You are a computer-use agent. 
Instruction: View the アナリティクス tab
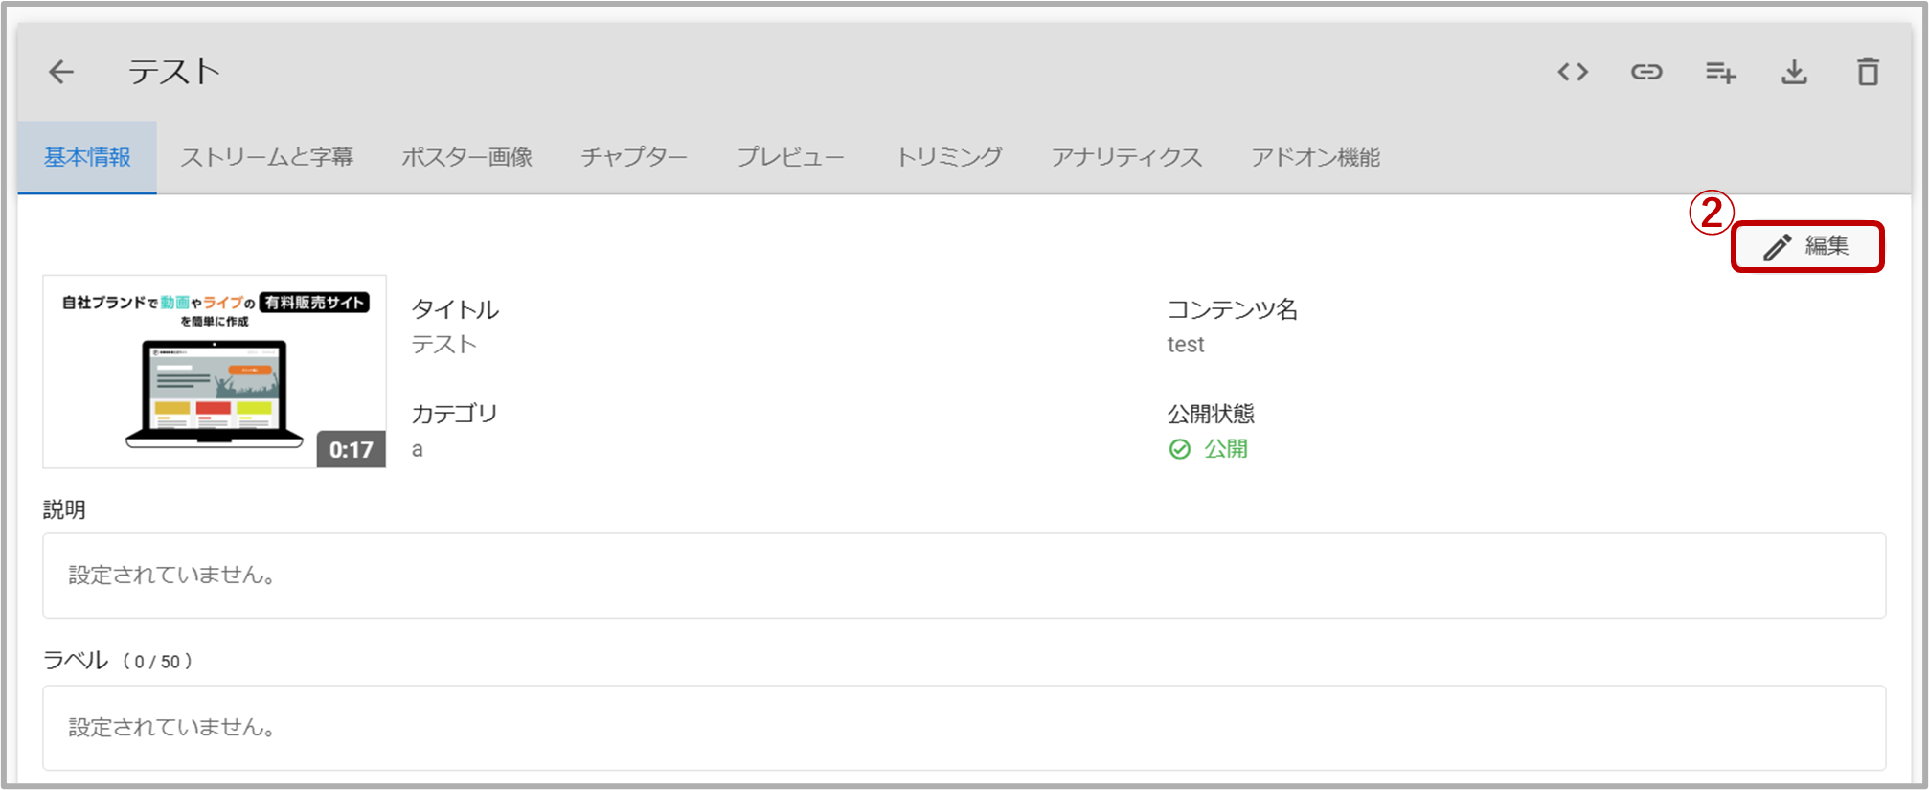tap(1126, 157)
